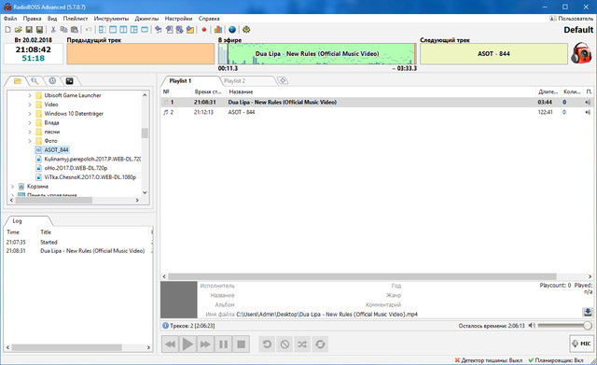Screen dimensions: 597x365
Task: Click the Pause button
Action: click(224, 344)
